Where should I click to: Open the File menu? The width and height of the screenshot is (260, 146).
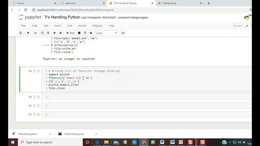23,26
